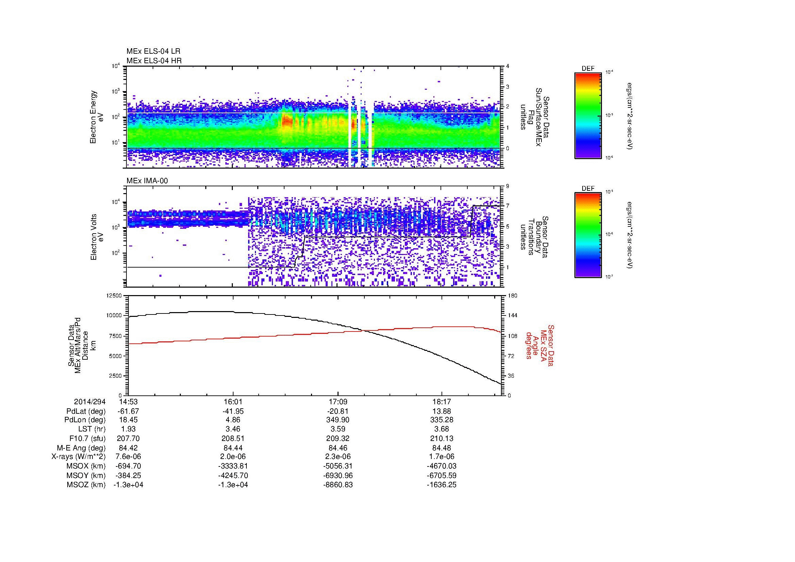
Task: Click the 'Electron Volts eV' axis label
Action: point(97,237)
